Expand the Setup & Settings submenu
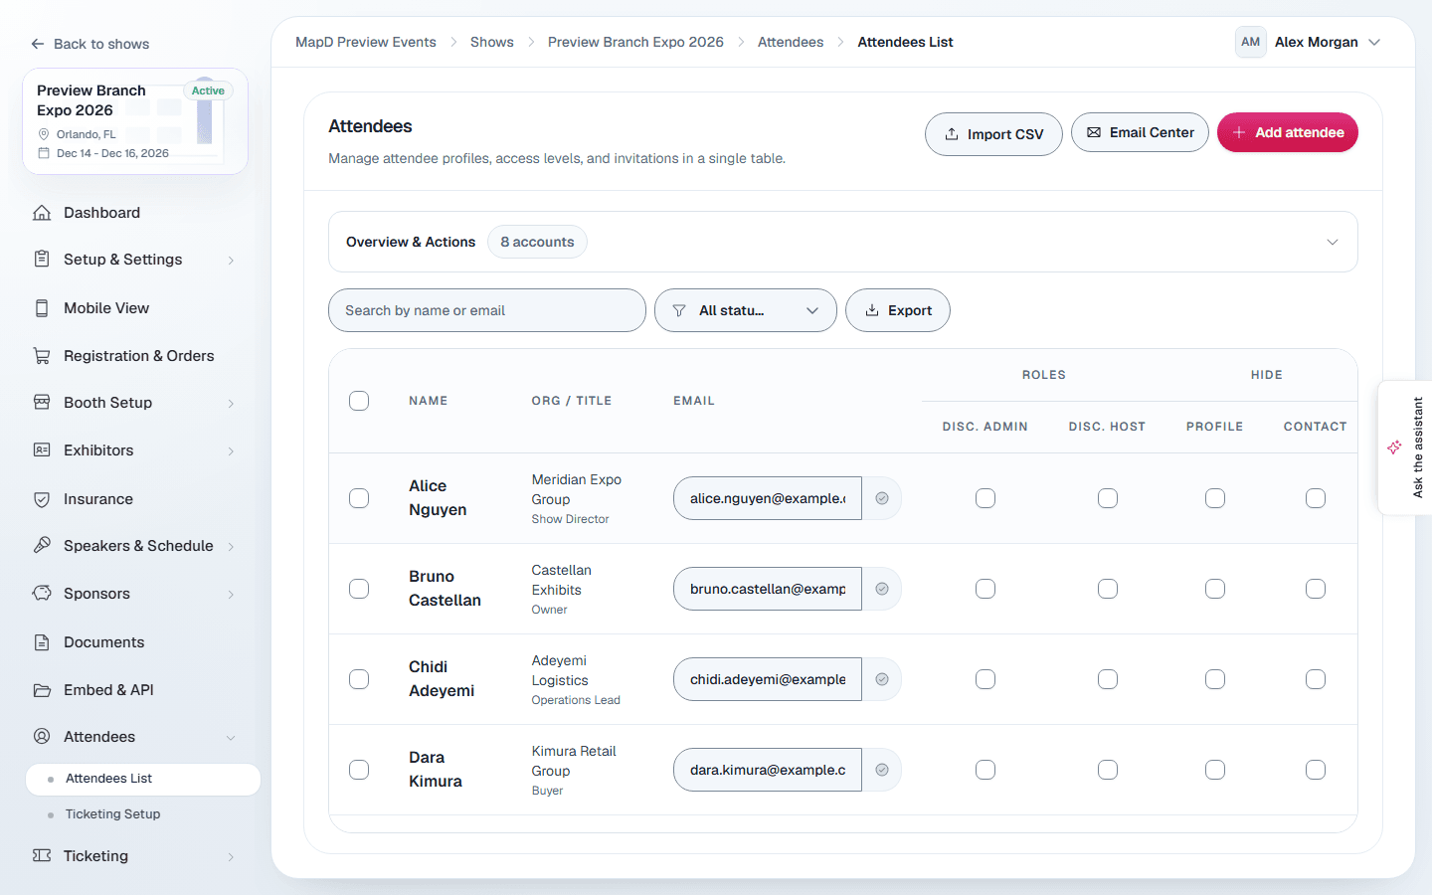Viewport: 1432px width, 895px height. pyautogui.click(x=231, y=261)
